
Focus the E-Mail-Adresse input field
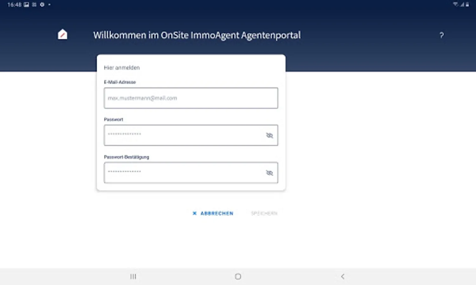click(x=191, y=98)
